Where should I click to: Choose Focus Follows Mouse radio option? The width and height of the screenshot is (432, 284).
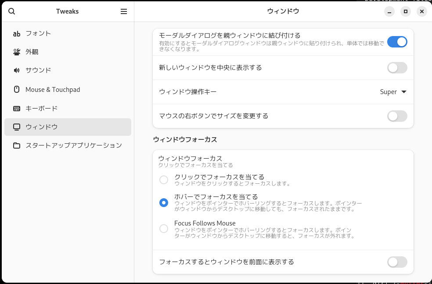click(x=164, y=229)
